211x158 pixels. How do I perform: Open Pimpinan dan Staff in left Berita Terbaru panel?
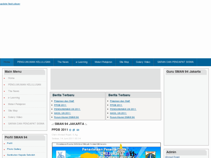[64, 101]
